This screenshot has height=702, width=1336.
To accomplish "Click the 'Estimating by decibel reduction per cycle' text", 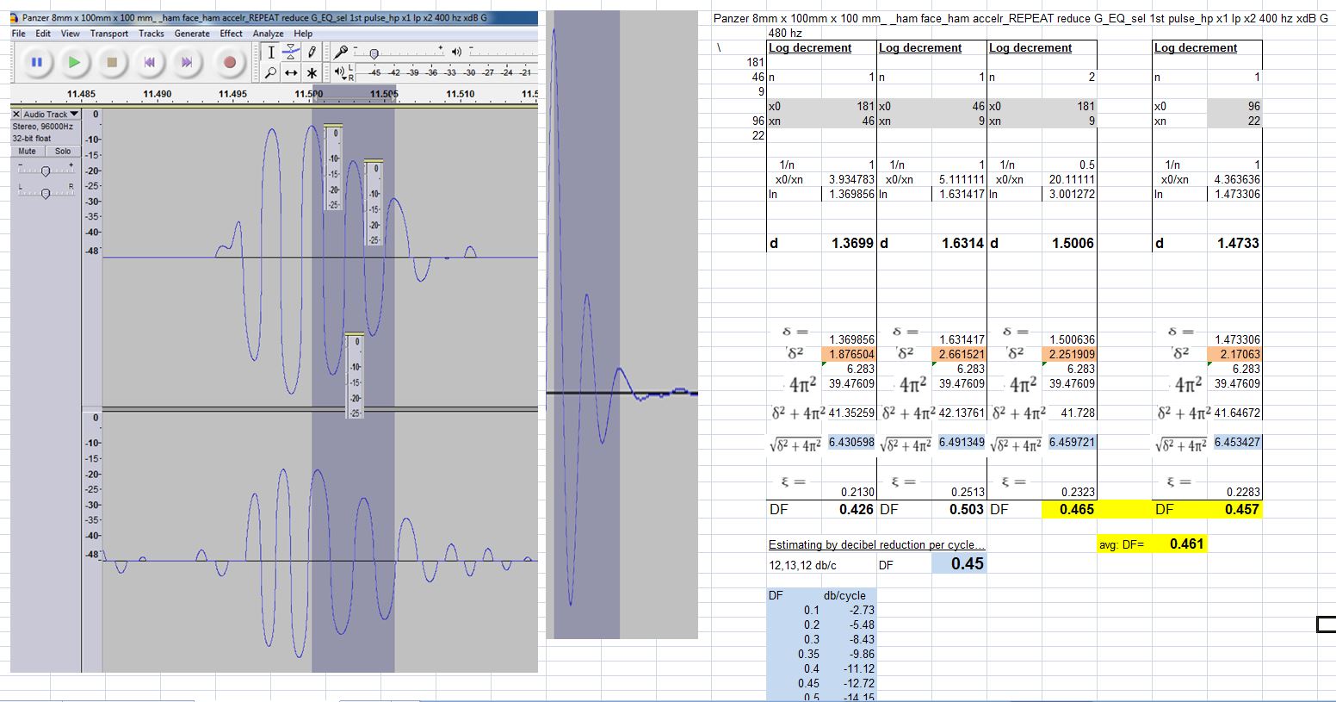I will pos(877,544).
